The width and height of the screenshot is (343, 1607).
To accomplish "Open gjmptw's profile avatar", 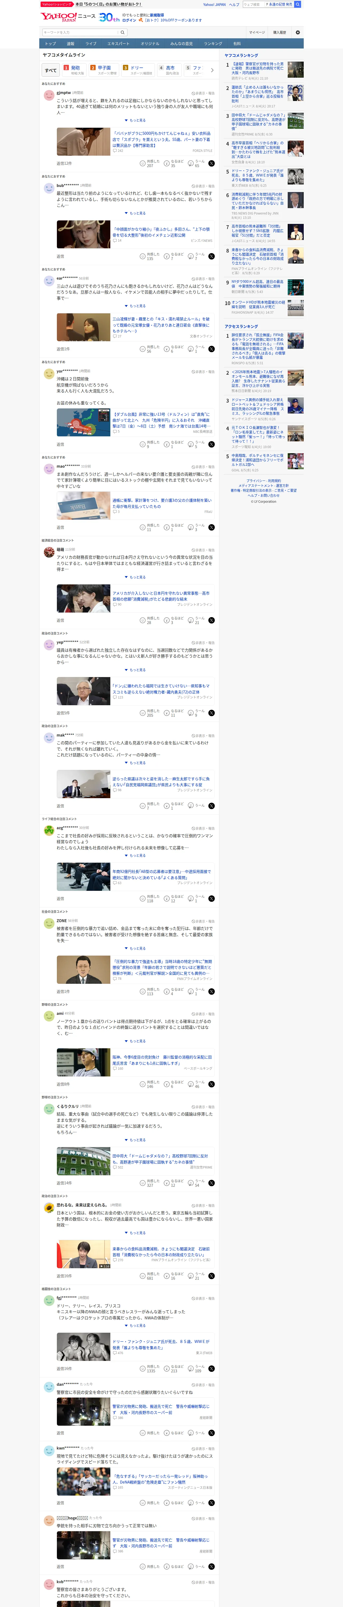I will click(49, 95).
